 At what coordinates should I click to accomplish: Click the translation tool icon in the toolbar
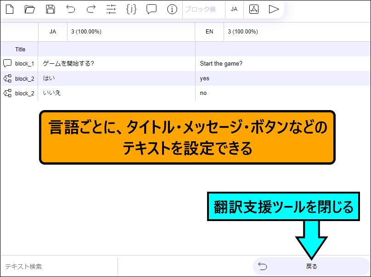(x=254, y=9)
